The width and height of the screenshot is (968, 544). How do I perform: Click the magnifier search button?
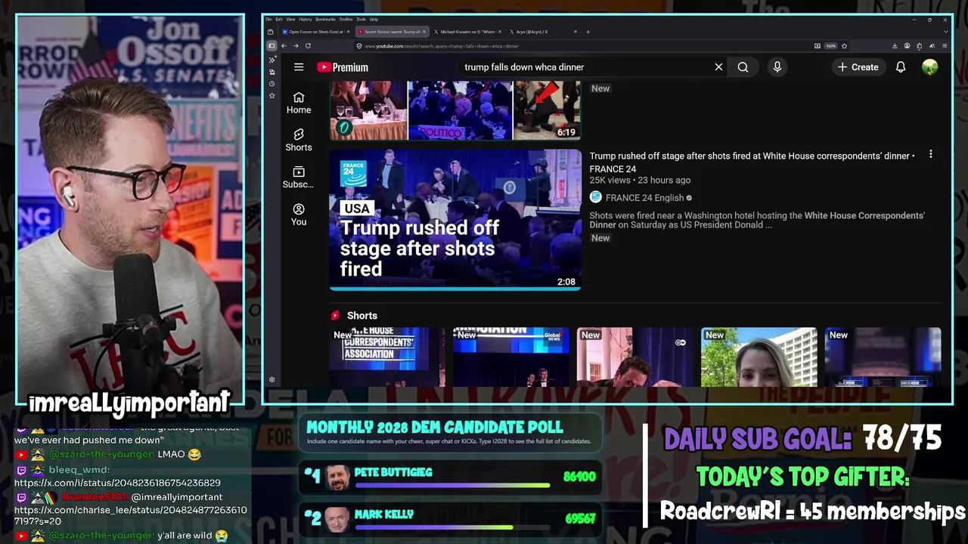coord(743,67)
